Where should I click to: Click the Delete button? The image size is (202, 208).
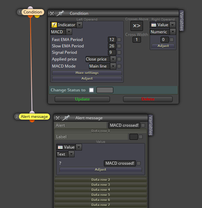click(148, 99)
